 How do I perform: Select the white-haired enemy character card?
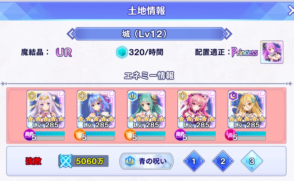(x=46, y=109)
